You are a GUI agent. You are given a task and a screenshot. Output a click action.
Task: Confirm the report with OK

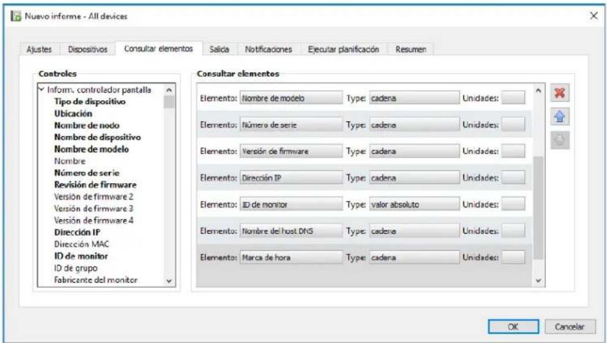pyautogui.click(x=513, y=327)
